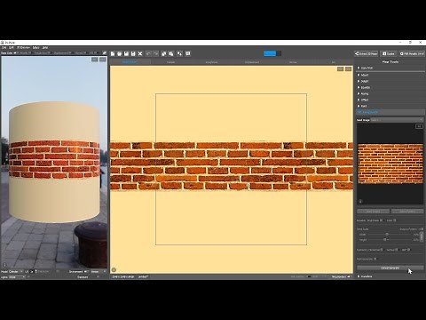Click the Undo arrow toolbar icon
Viewport: 426px width, 320px height.
click(148, 53)
